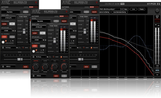This screenshot has width=161, height=98.
Task: Click the RELEASE knob
Action: click(x=64, y=67)
